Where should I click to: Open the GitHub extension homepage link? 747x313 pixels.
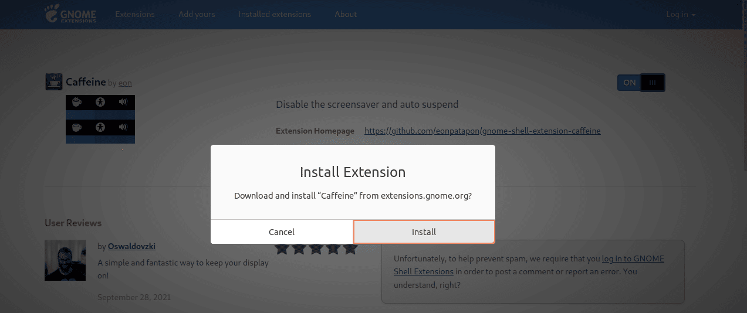[482, 131]
